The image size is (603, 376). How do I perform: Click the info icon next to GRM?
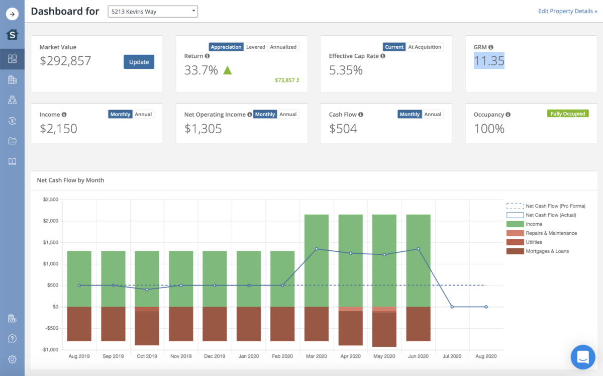pos(490,47)
